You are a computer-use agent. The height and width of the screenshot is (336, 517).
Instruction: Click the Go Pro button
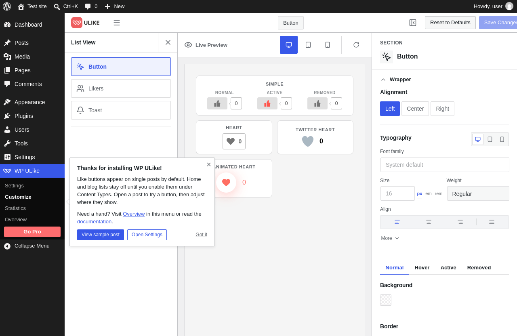[32, 232]
